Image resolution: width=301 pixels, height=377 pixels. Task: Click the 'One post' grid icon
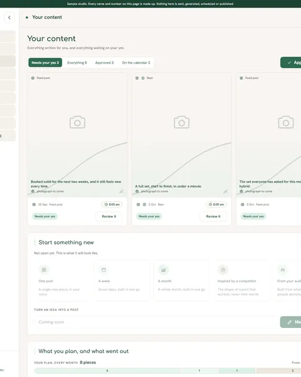44,270
